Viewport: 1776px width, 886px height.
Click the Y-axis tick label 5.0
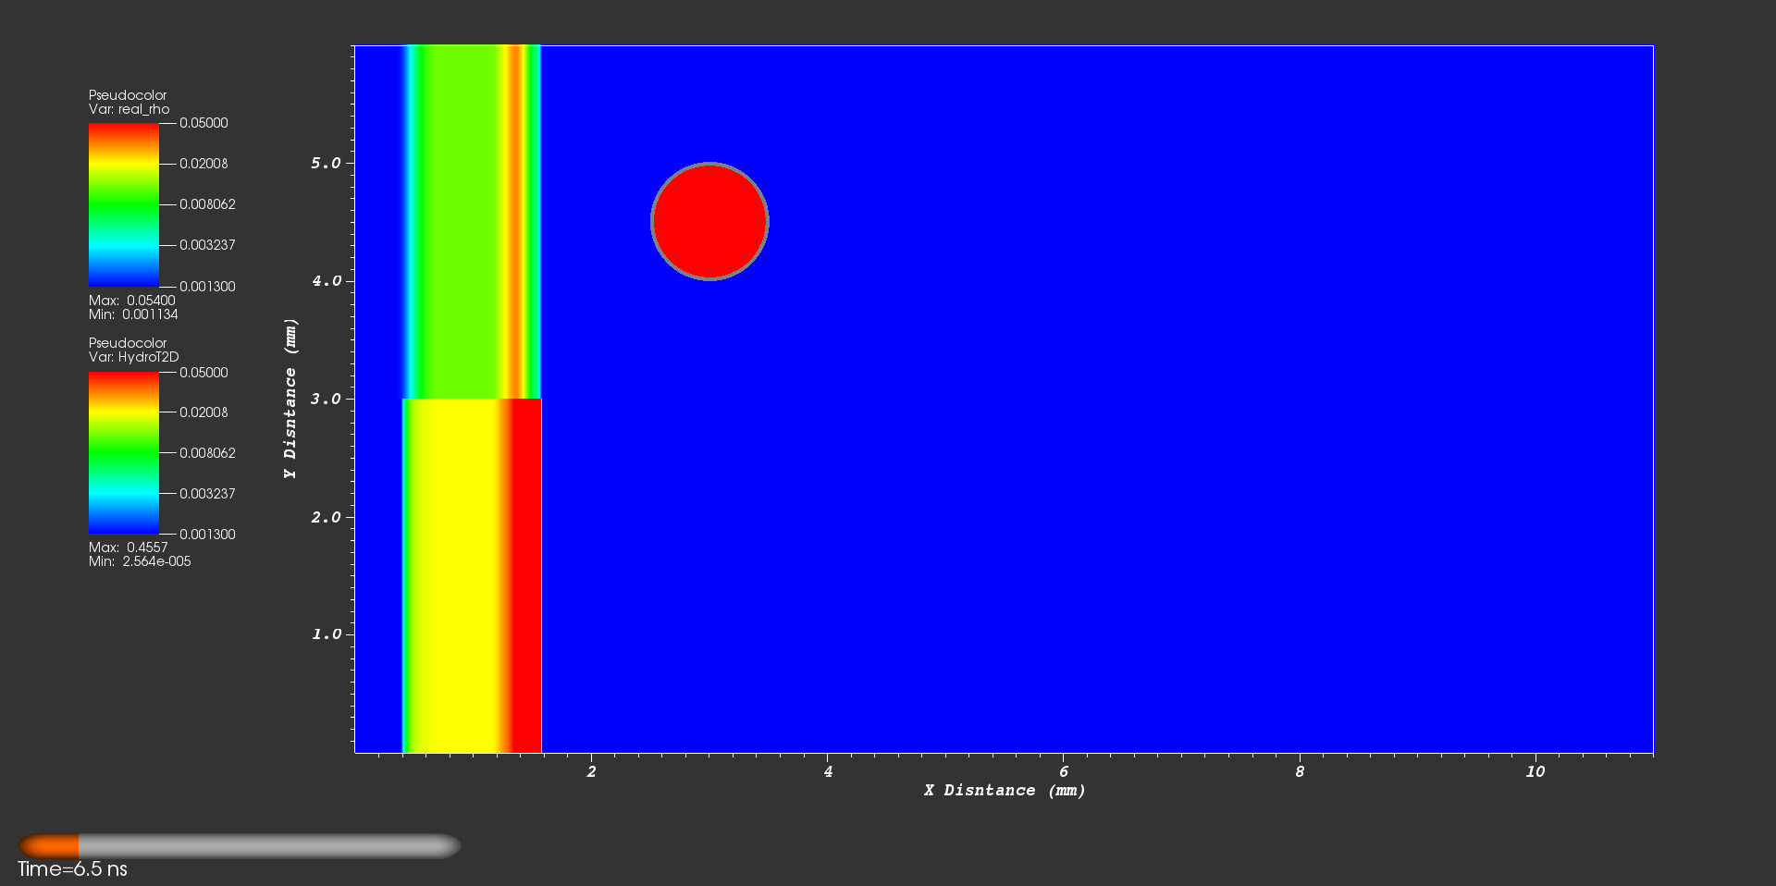click(326, 163)
